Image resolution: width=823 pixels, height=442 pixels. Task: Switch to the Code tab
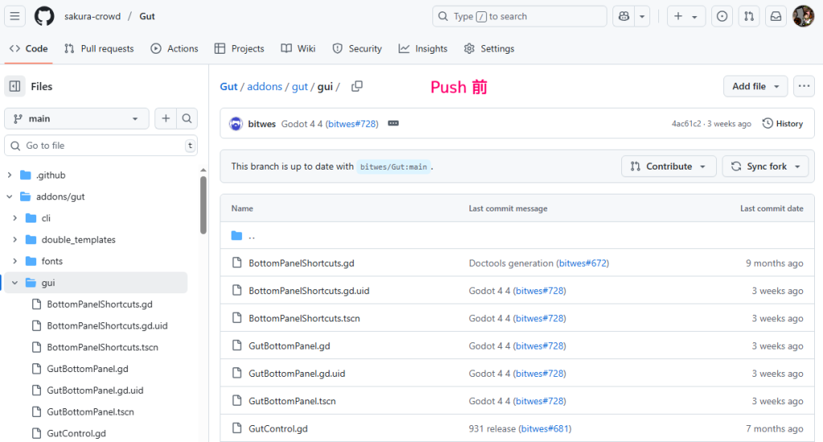click(x=29, y=48)
